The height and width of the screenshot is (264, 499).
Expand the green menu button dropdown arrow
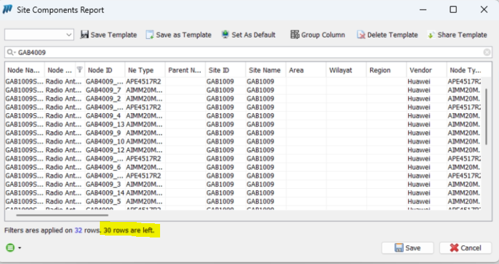coord(19,248)
